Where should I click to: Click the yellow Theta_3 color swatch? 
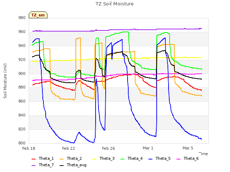(94, 159)
